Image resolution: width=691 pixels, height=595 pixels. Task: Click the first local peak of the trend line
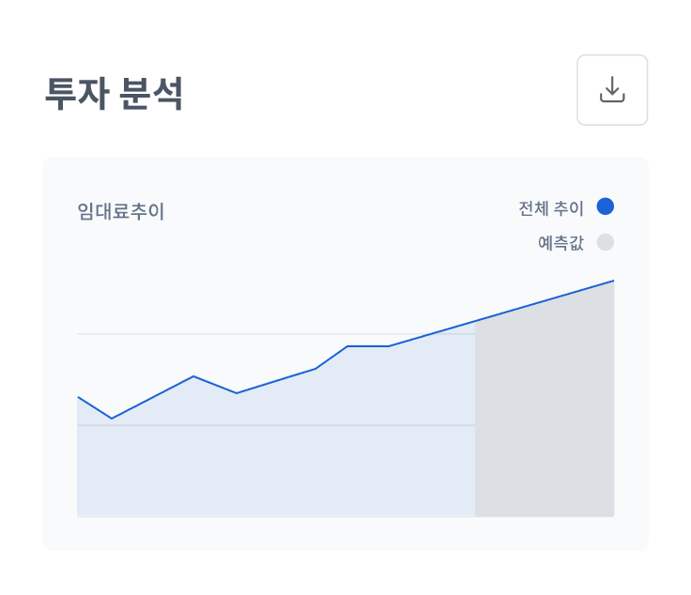(x=193, y=376)
